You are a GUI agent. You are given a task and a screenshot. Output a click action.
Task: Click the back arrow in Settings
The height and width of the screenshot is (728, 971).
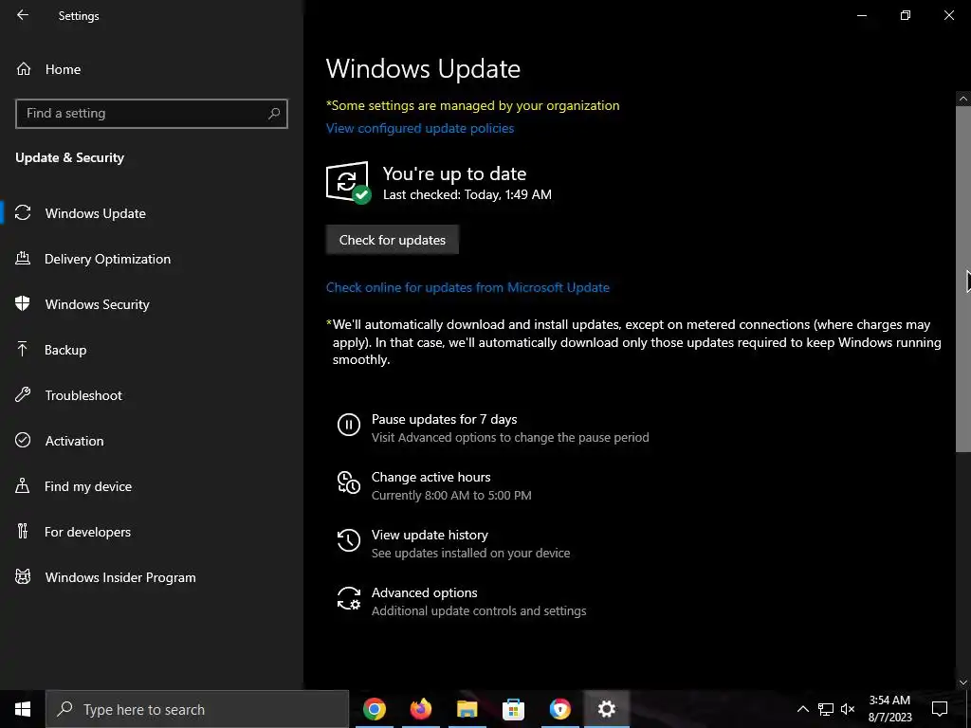click(x=23, y=15)
